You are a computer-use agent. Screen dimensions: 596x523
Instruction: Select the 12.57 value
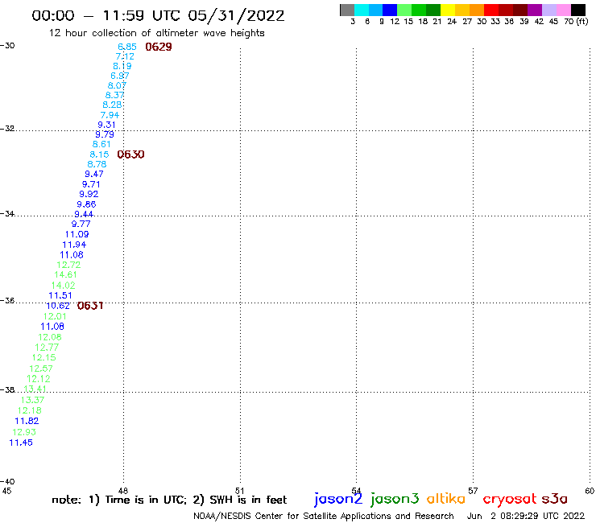(x=41, y=368)
